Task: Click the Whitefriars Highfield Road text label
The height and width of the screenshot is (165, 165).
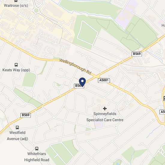Action: [37, 157]
